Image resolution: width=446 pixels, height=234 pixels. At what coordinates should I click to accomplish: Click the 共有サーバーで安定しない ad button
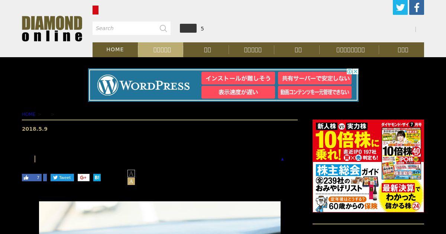click(315, 78)
